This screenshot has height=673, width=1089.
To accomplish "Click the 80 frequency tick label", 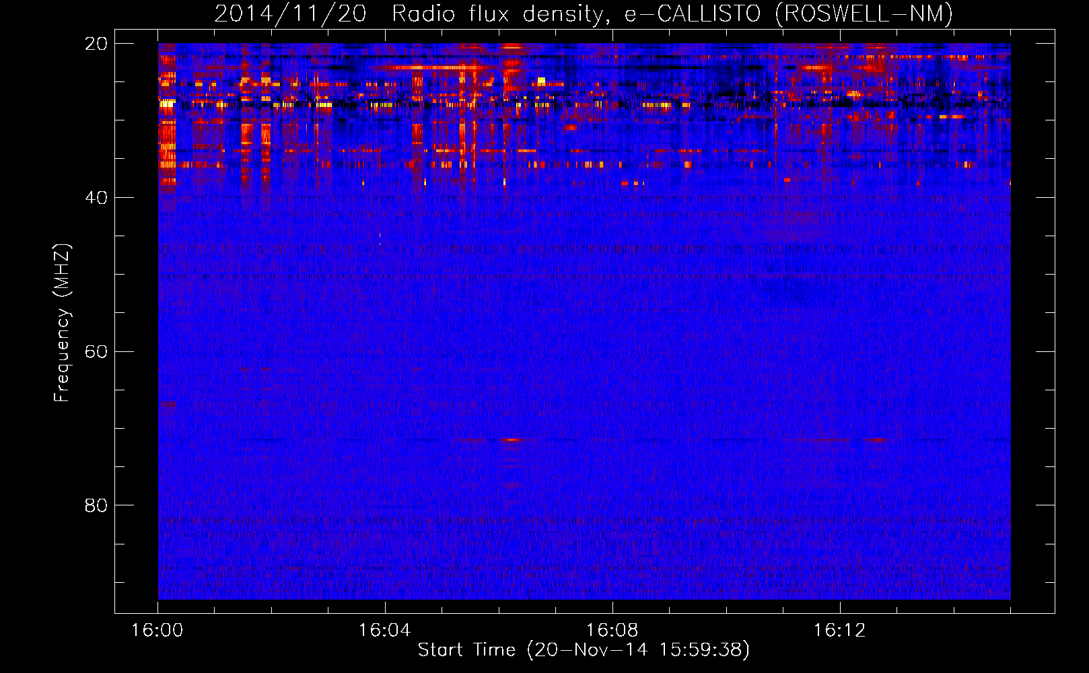I will [x=96, y=505].
